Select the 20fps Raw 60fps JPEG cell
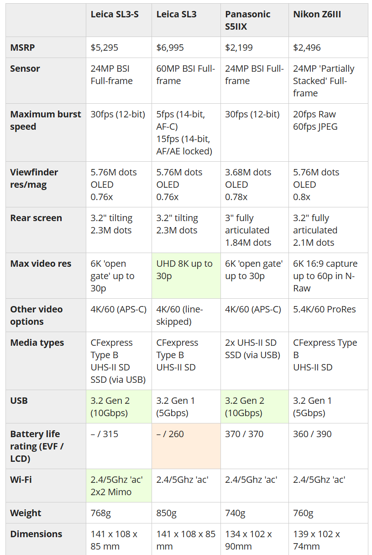The image size is (372, 555). pyautogui.click(x=328, y=132)
